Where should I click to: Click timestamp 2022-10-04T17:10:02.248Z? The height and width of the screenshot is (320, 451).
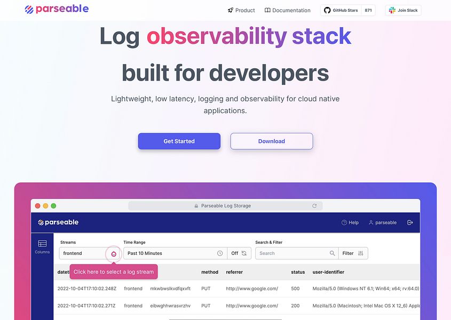tap(87, 289)
